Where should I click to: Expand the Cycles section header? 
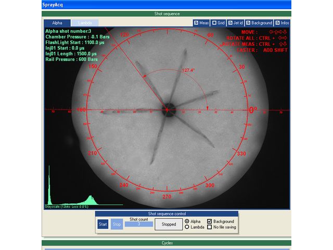167,243
